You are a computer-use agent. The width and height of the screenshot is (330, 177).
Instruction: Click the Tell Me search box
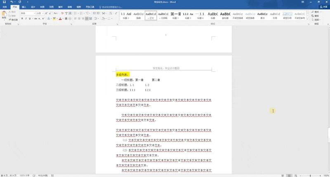(x=111, y=7)
